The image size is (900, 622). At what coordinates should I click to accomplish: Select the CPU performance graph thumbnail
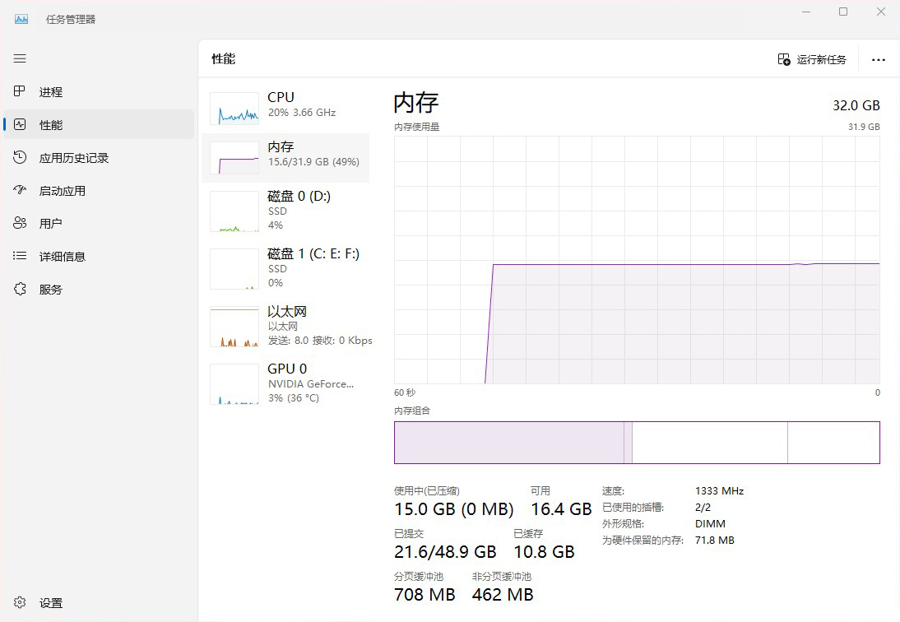(x=234, y=109)
